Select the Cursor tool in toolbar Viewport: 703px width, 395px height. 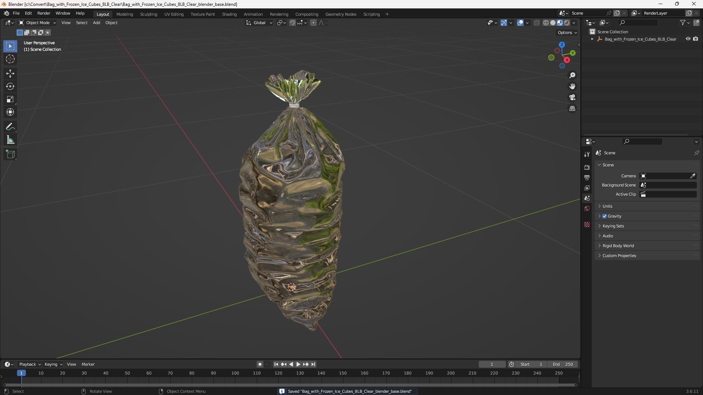10,59
